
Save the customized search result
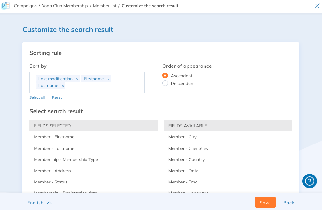click(x=265, y=202)
